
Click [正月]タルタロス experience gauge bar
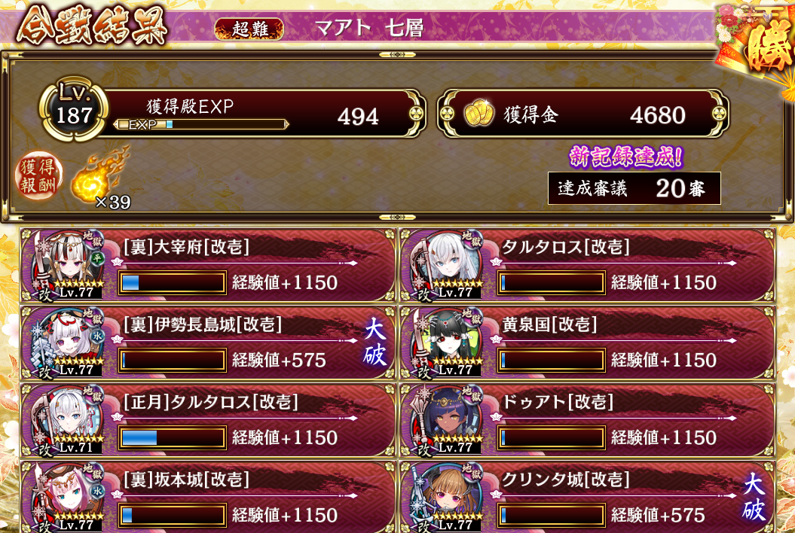point(173,437)
